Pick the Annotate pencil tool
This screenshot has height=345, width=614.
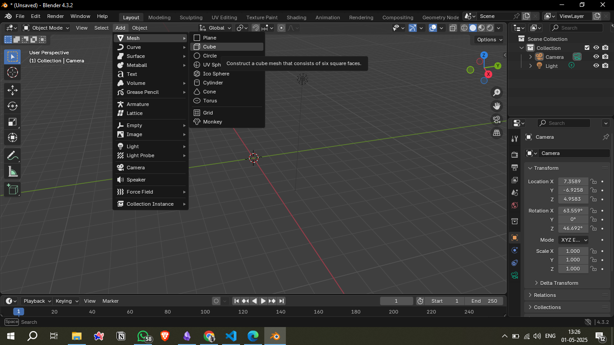(12, 155)
